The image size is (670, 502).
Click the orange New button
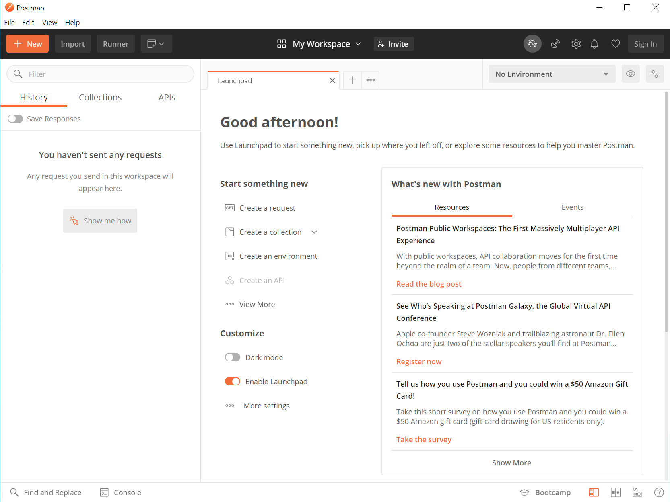pos(27,44)
